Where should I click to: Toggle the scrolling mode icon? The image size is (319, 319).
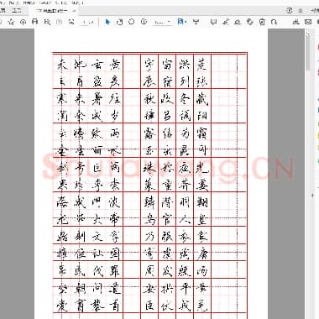click(196, 22)
